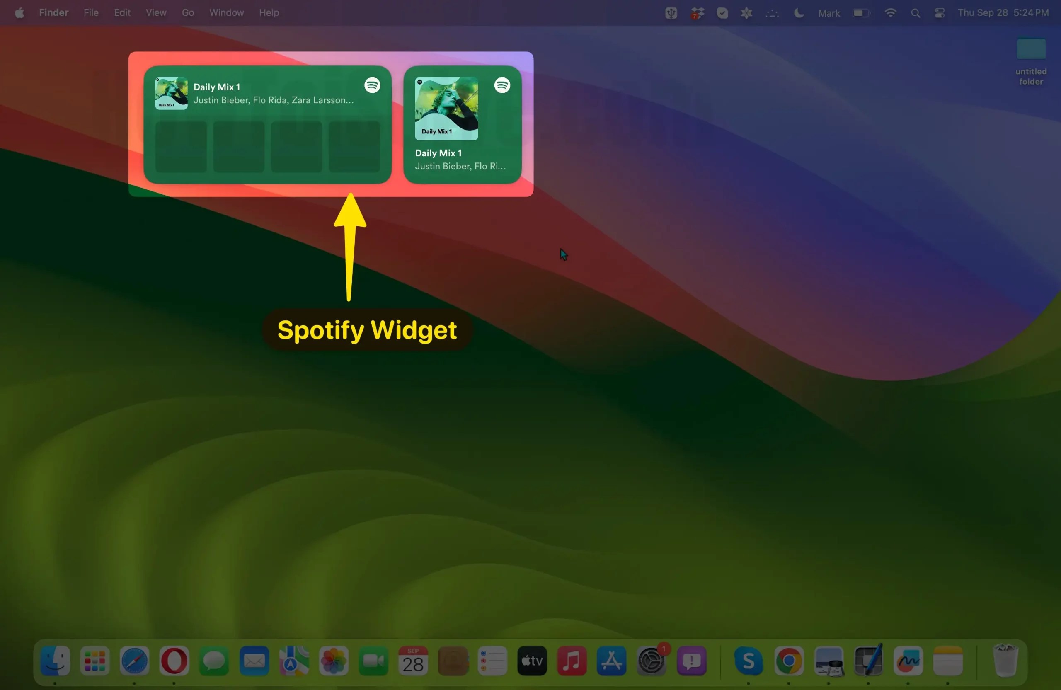This screenshot has height=690, width=1061.
Task: Click the Mark username in the menu bar
Action: point(828,13)
